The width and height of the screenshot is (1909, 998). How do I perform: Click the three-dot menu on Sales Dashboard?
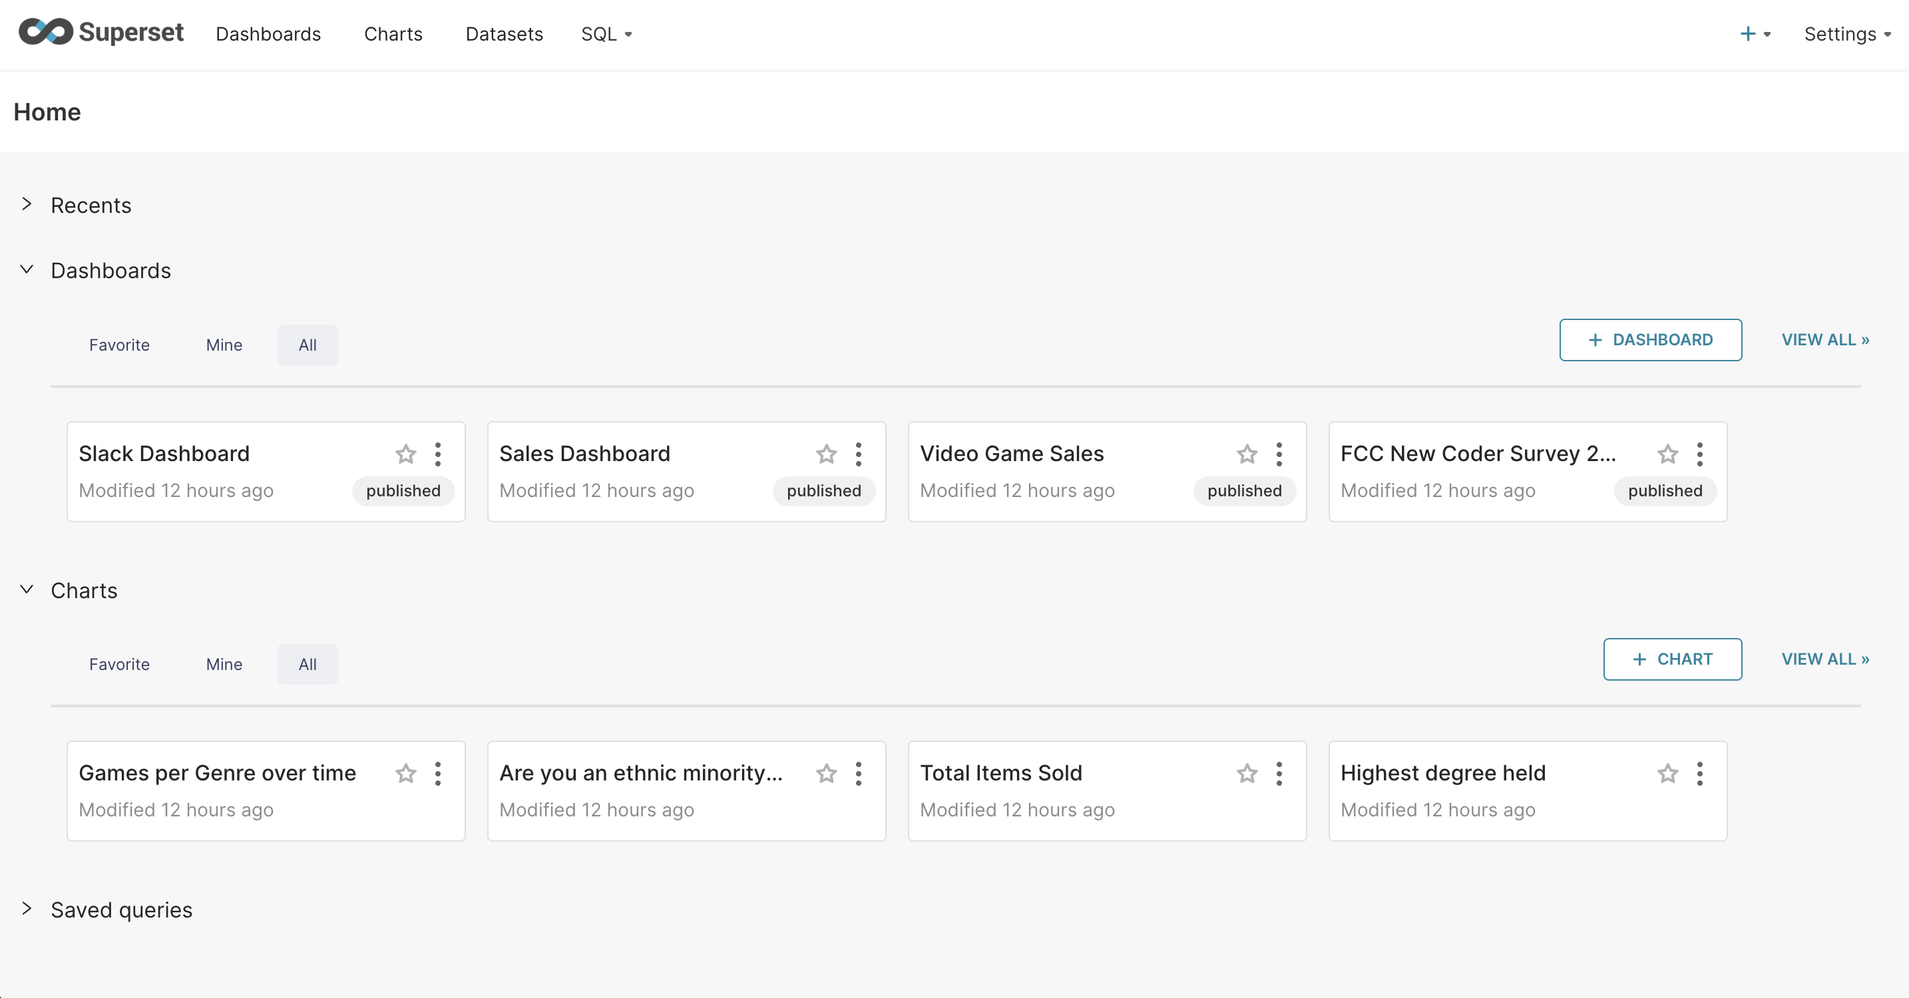pyautogui.click(x=861, y=454)
